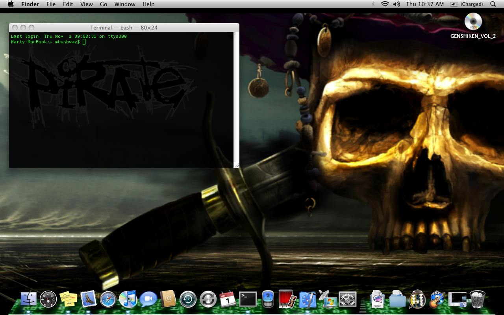504x315 pixels.
Task: Open the Trash in the Dock
Action: tap(477, 300)
